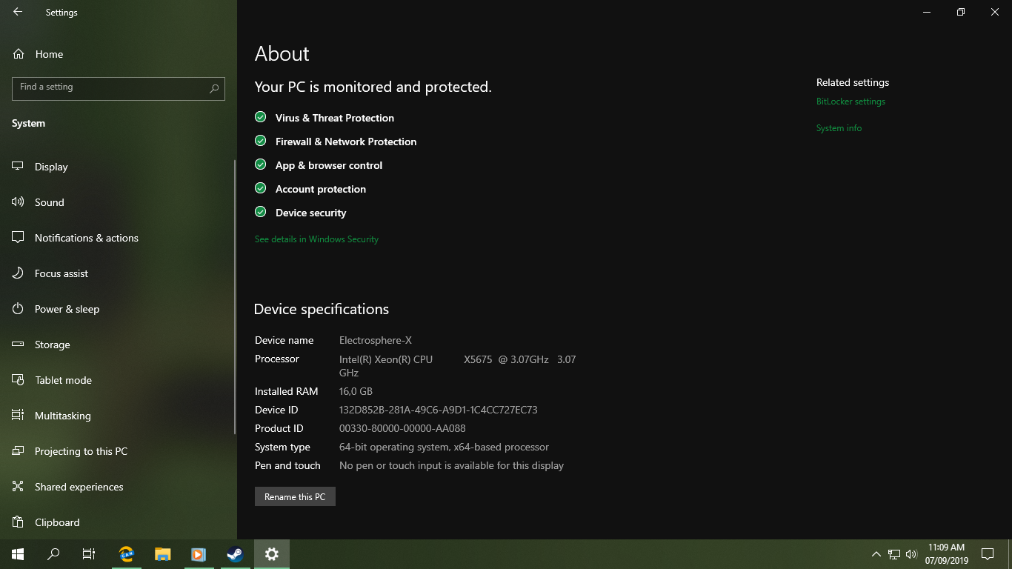Open the media player taskbar icon

coord(198,554)
